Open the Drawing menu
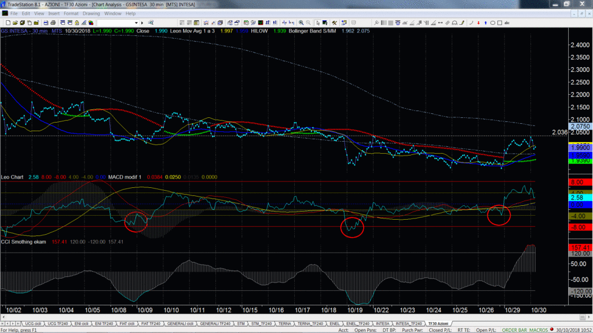The width and height of the screenshot is (593, 333). (91, 14)
